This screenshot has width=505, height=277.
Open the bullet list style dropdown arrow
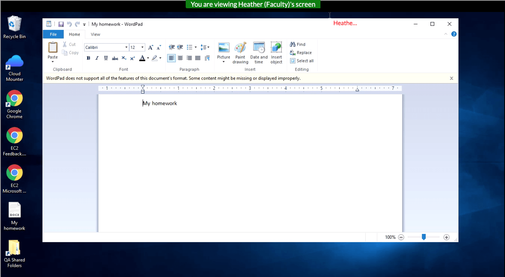click(x=196, y=48)
